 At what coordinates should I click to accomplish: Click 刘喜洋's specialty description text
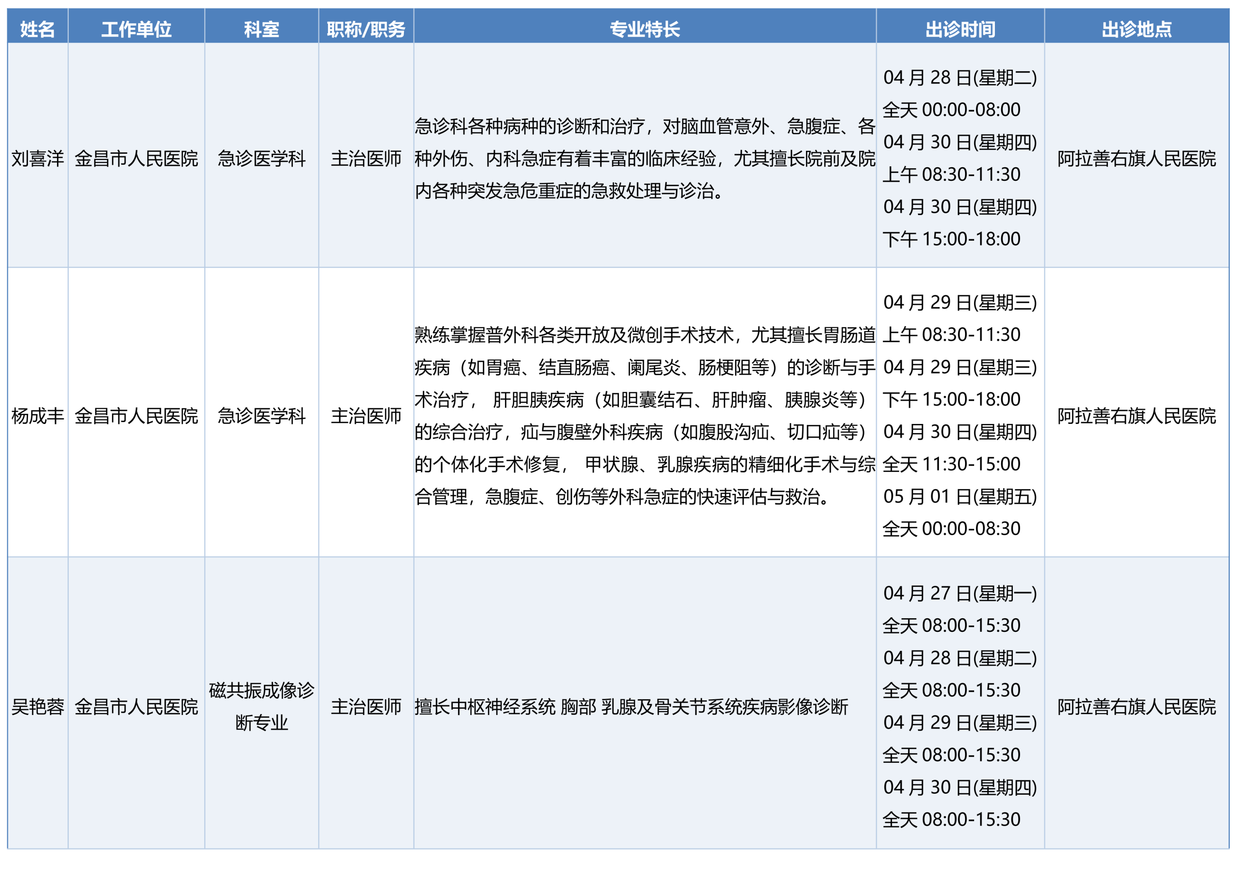(x=645, y=159)
